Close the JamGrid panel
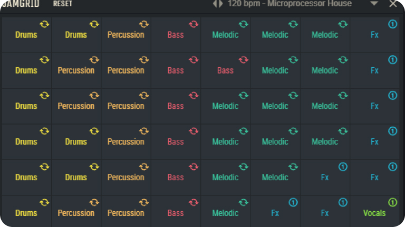The image size is (405, 227). point(393,4)
